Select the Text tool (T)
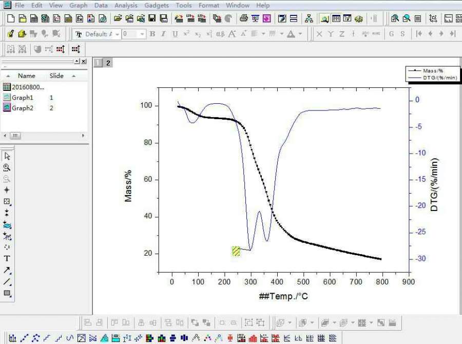Viewport: 462px width, 344px height. click(7, 259)
